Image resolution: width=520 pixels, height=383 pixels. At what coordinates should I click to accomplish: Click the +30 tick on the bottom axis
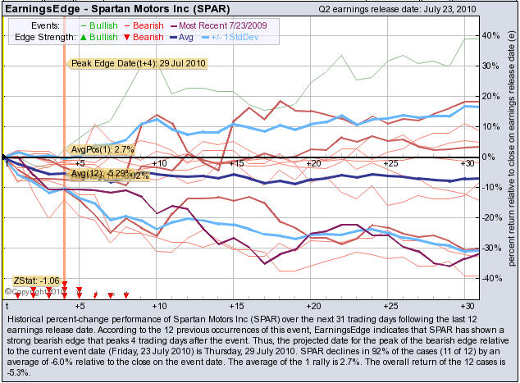click(467, 303)
